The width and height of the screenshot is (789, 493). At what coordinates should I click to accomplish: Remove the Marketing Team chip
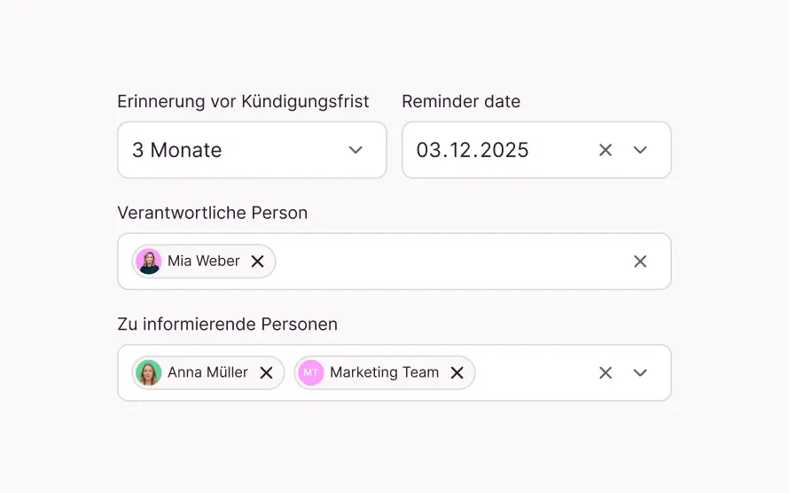[457, 373]
